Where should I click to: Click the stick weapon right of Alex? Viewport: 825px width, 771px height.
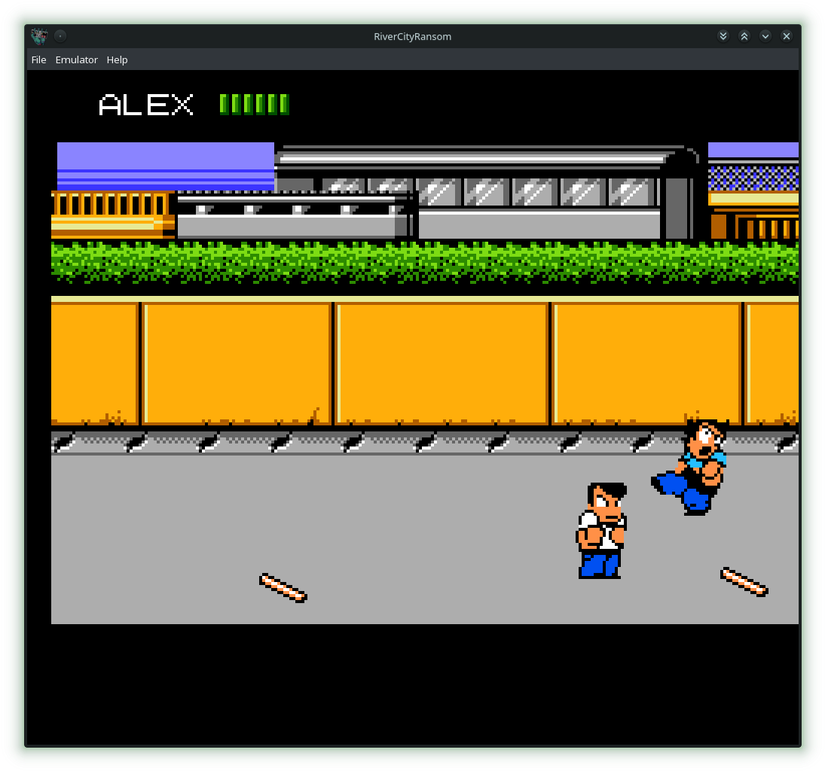click(744, 581)
